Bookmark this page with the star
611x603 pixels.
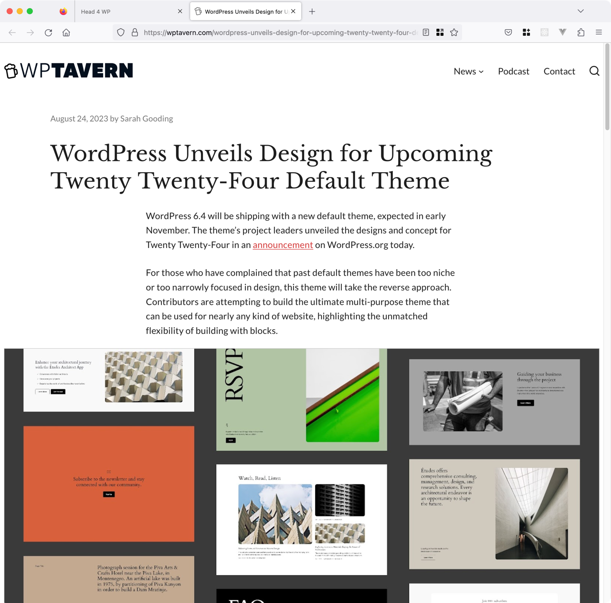454,32
